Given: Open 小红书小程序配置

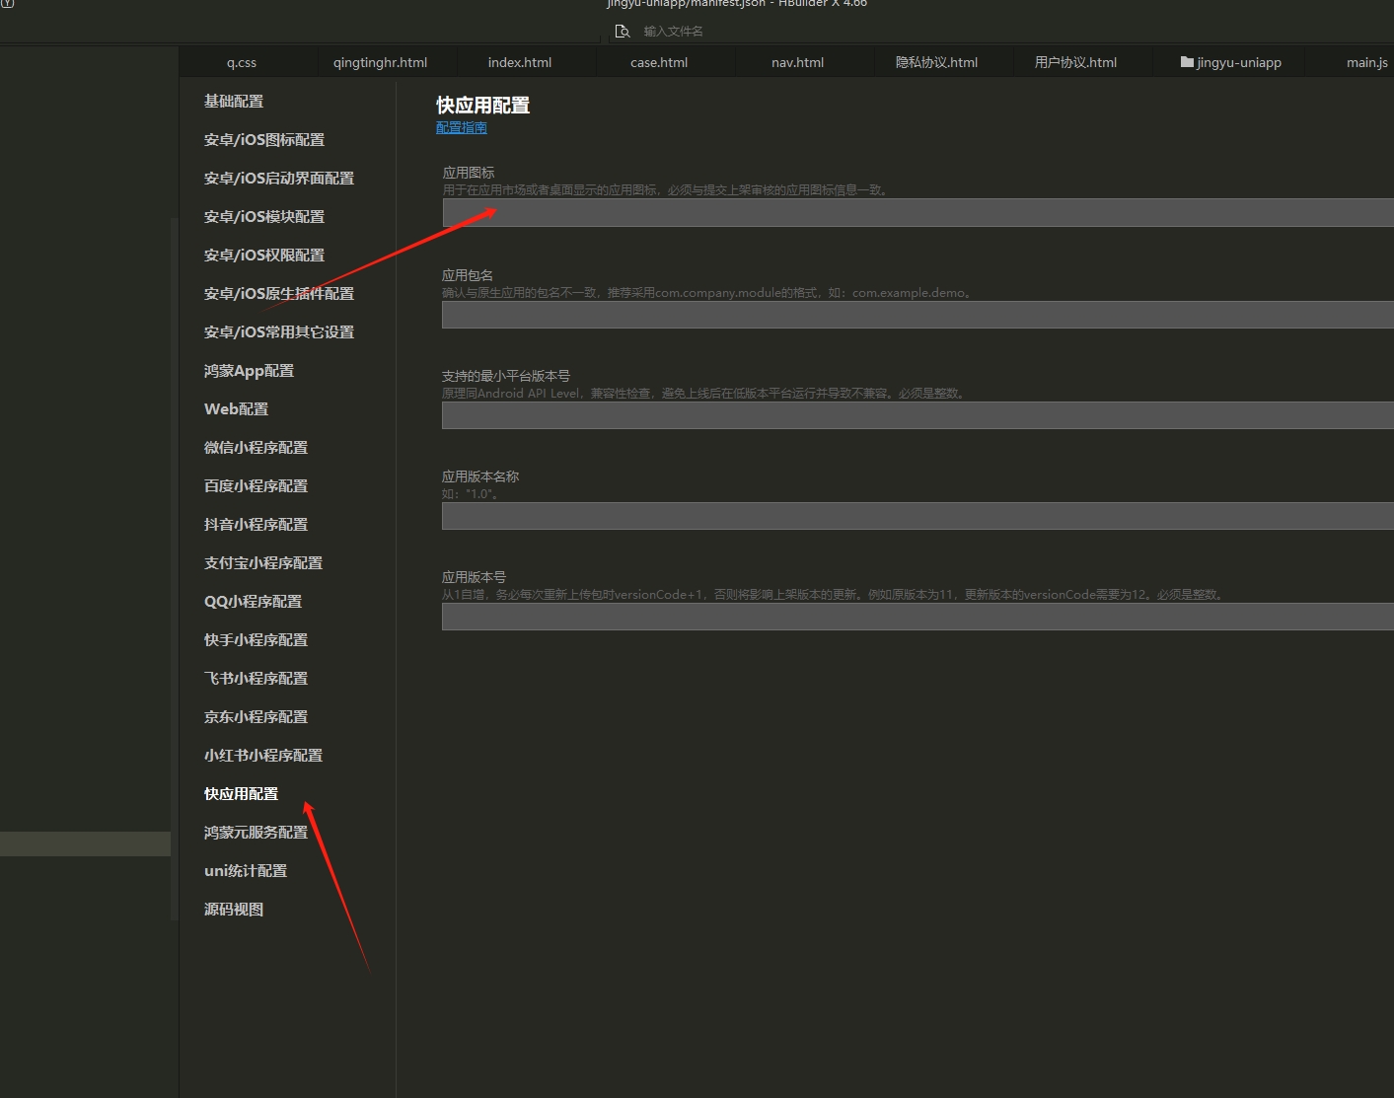Looking at the screenshot, I should click(x=263, y=756).
